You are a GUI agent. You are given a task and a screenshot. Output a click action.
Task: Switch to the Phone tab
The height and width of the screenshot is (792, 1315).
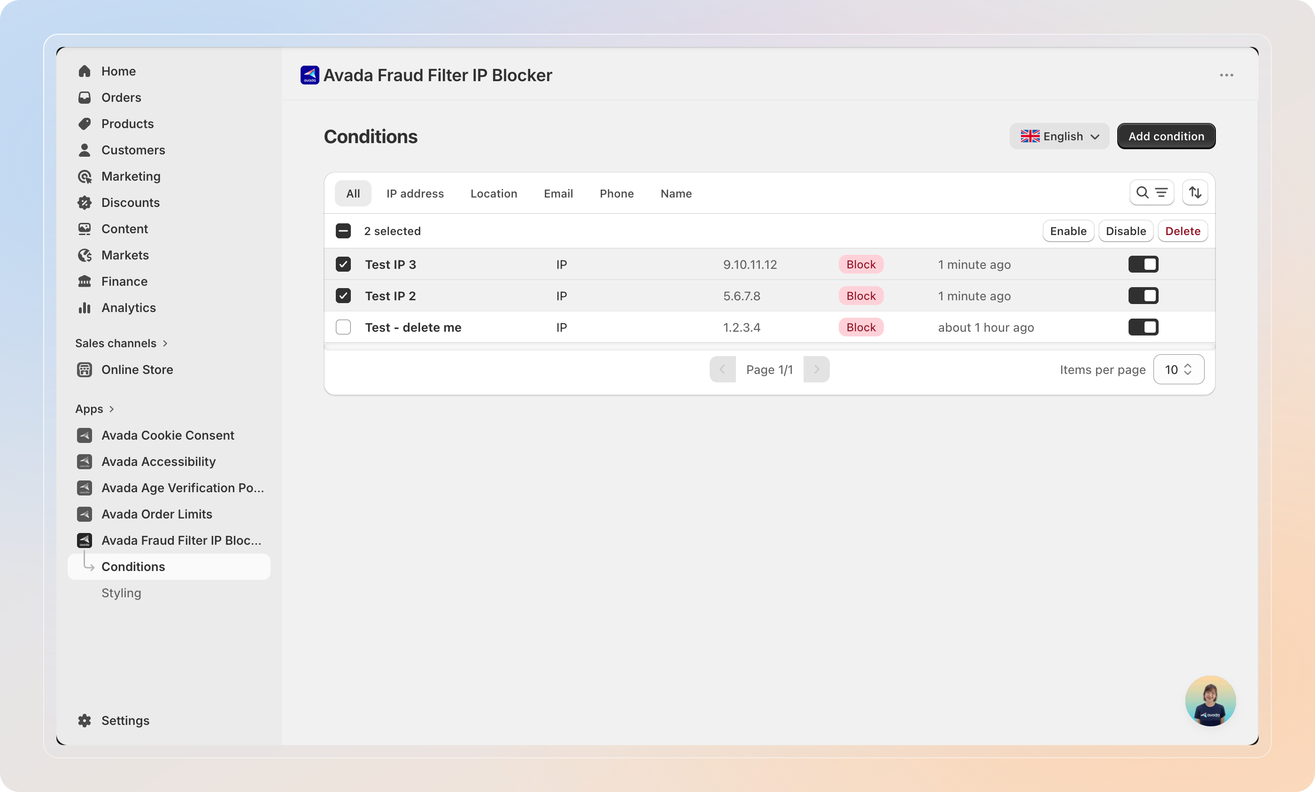pos(616,194)
